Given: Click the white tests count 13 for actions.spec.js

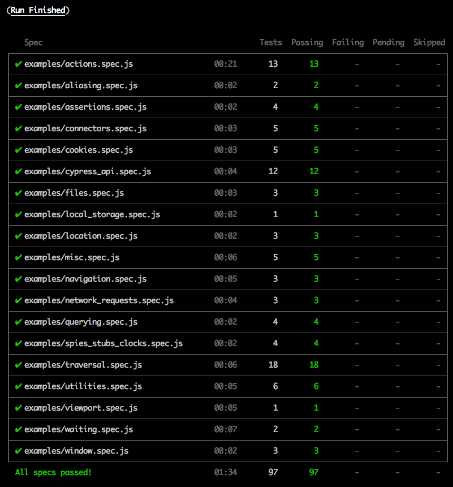Looking at the screenshot, I should coord(273,64).
